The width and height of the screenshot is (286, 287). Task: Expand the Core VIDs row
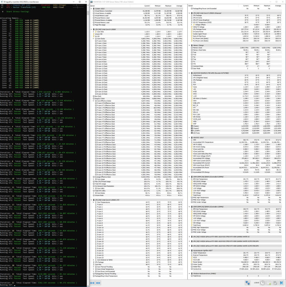coord(93,32)
